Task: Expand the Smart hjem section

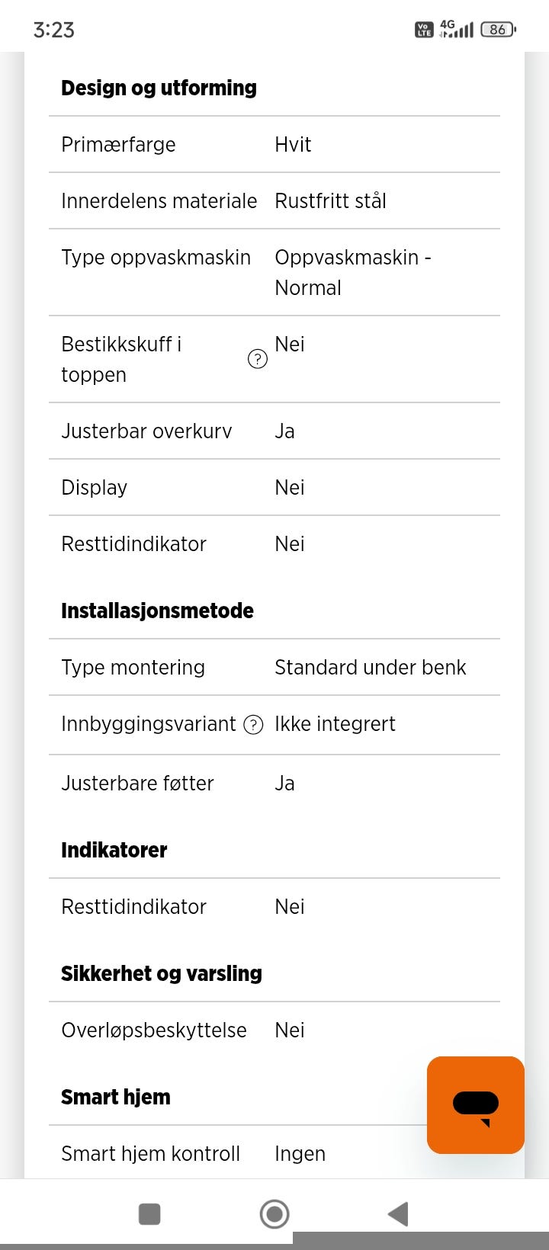Action: point(115,1096)
